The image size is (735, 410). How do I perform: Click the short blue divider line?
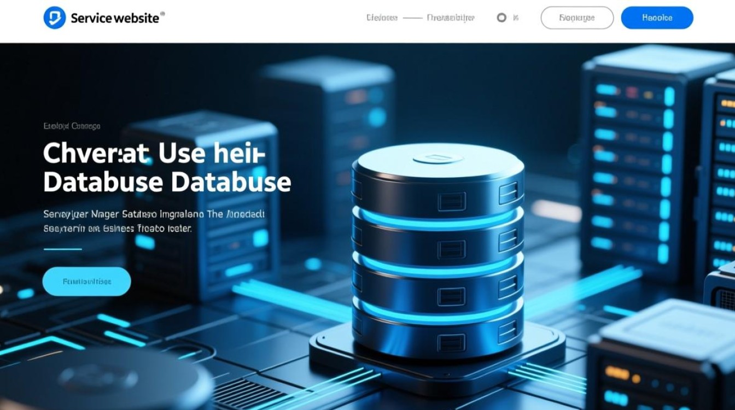(x=62, y=249)
